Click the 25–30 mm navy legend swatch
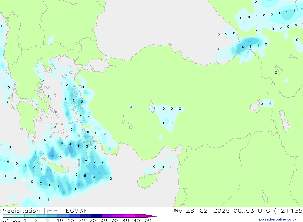The height and width of the screenshot is (222, 303). (96, 216)
